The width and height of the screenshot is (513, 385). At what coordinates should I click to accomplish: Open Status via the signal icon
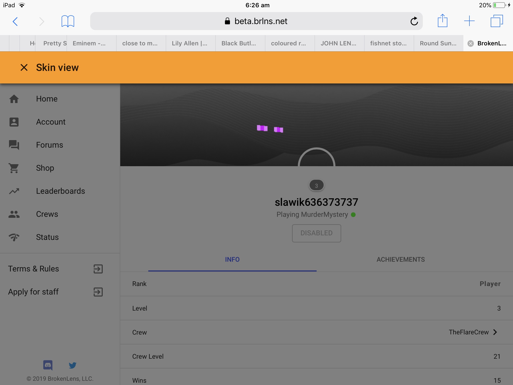click(x=14, y=237)
